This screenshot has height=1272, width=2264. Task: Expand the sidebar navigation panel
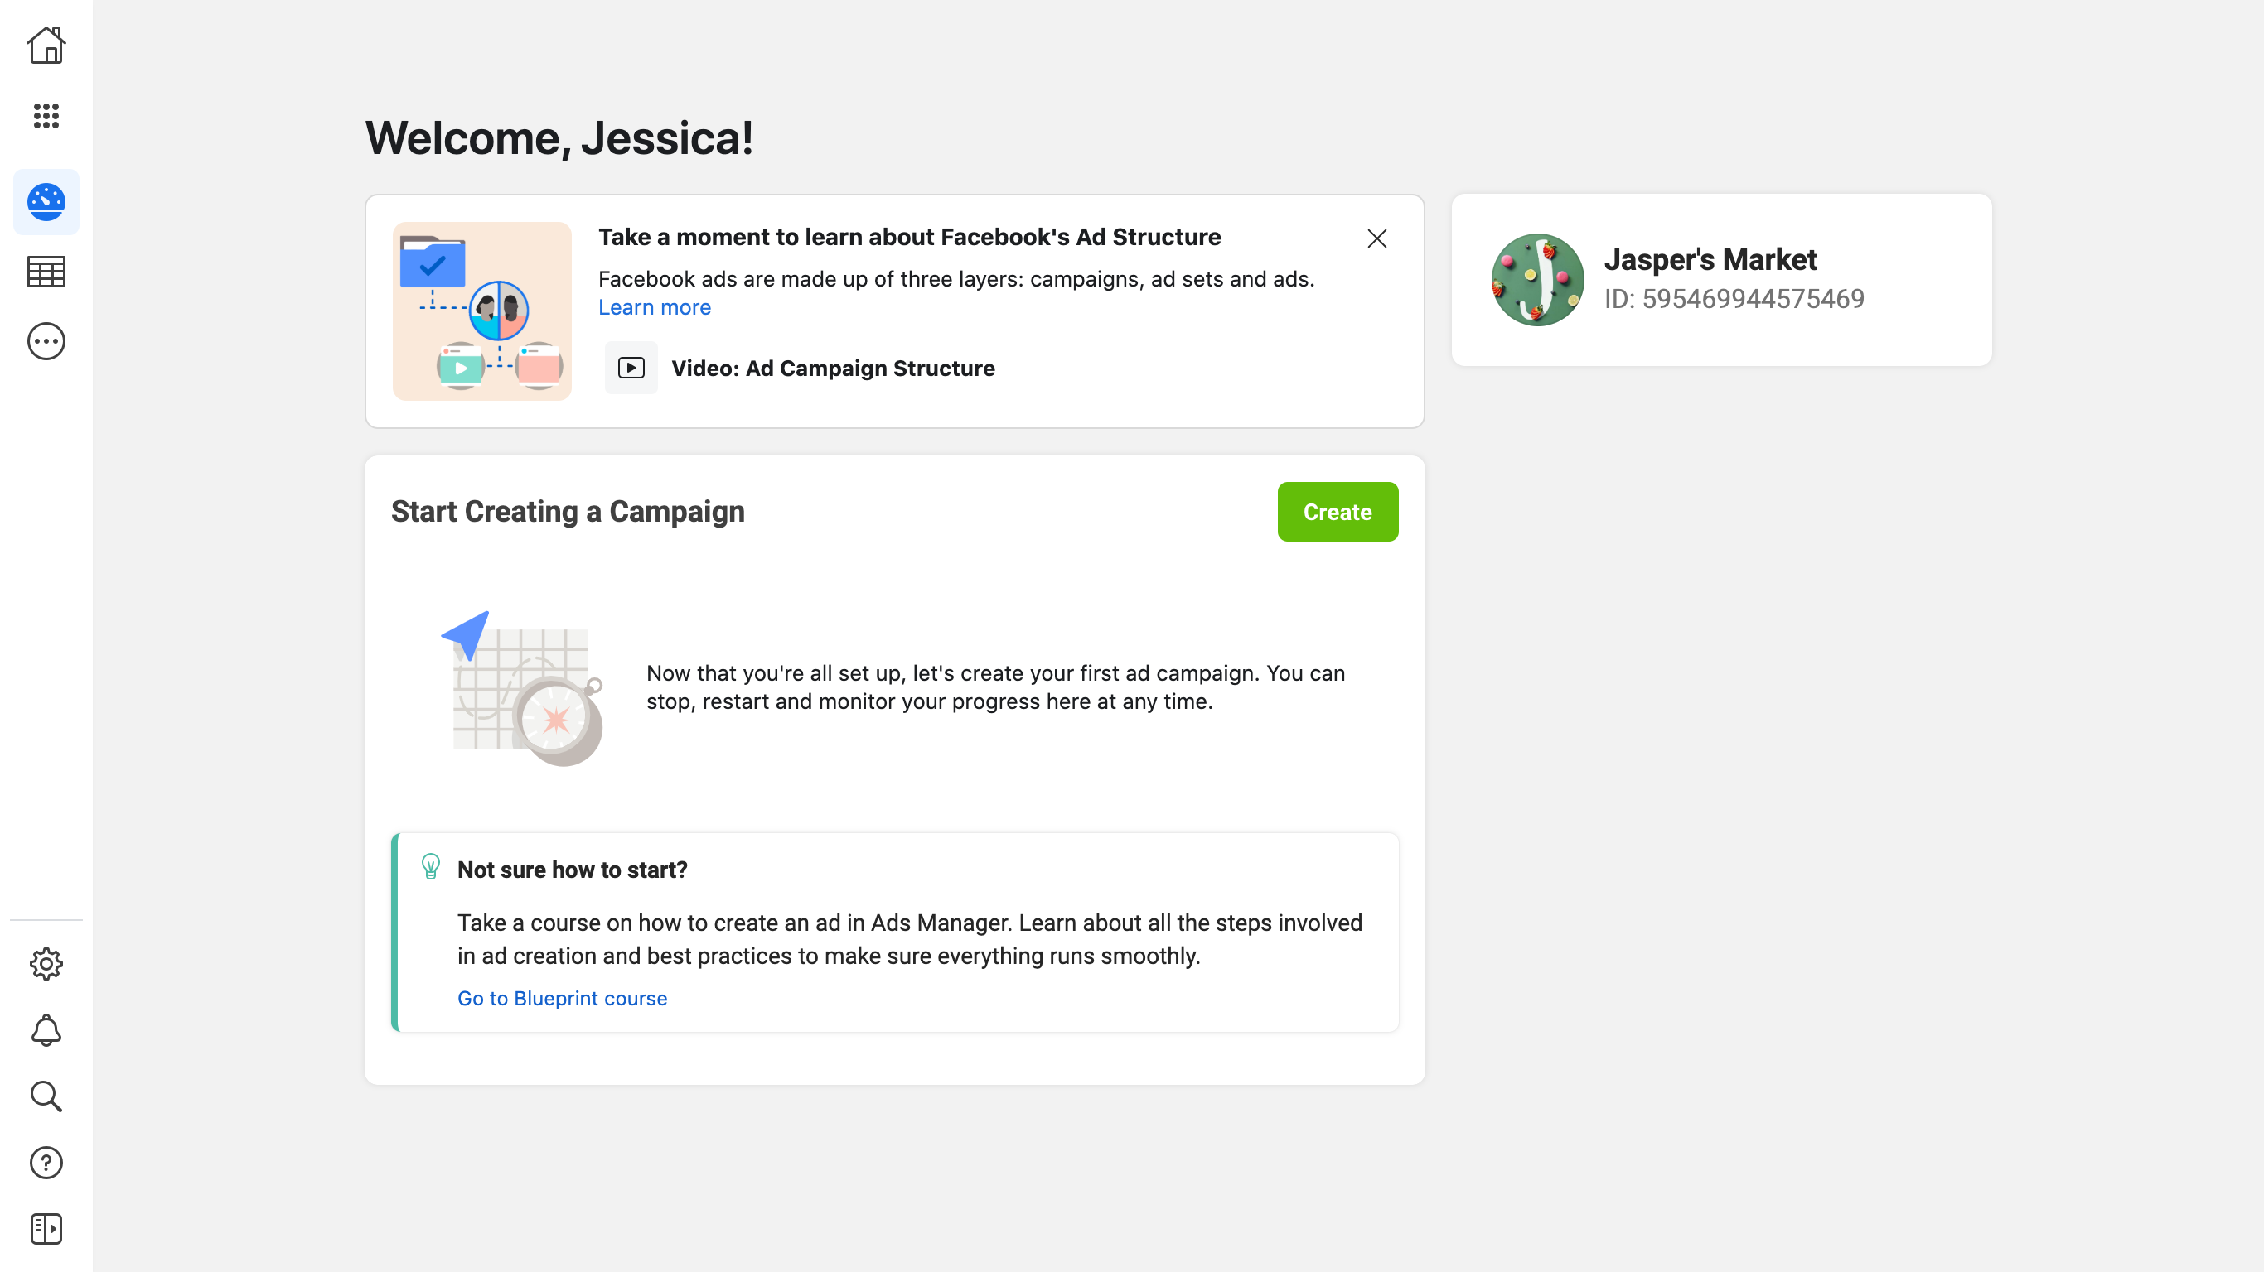click(46, 1229)
